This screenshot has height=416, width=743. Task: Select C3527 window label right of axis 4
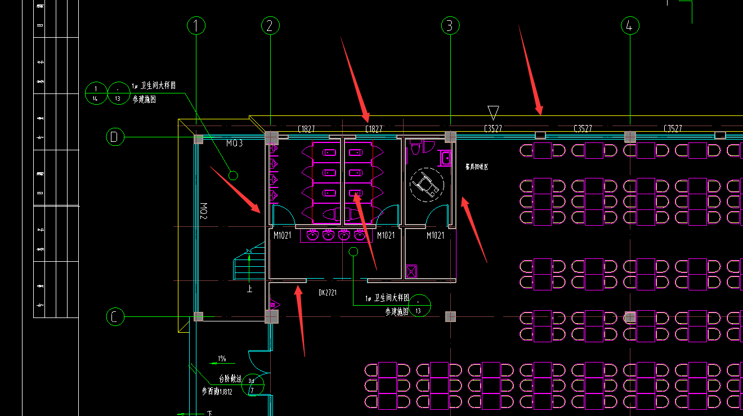click(673, 129)
